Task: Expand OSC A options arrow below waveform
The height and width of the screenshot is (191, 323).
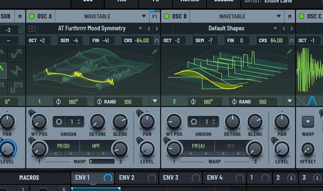Action: pyautogui.click(x=155, y=101)
